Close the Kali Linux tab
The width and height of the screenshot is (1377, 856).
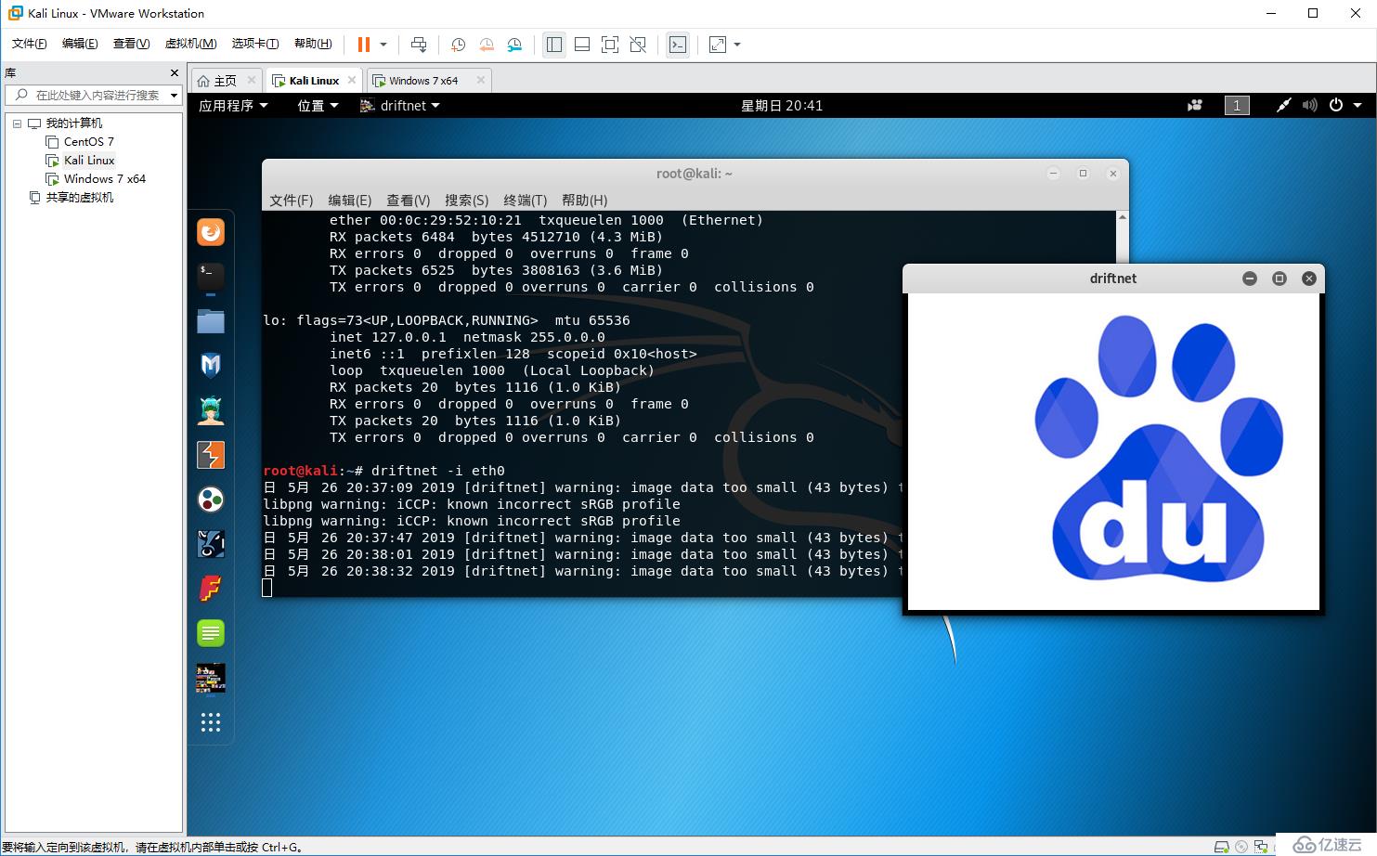click(354, 80)
